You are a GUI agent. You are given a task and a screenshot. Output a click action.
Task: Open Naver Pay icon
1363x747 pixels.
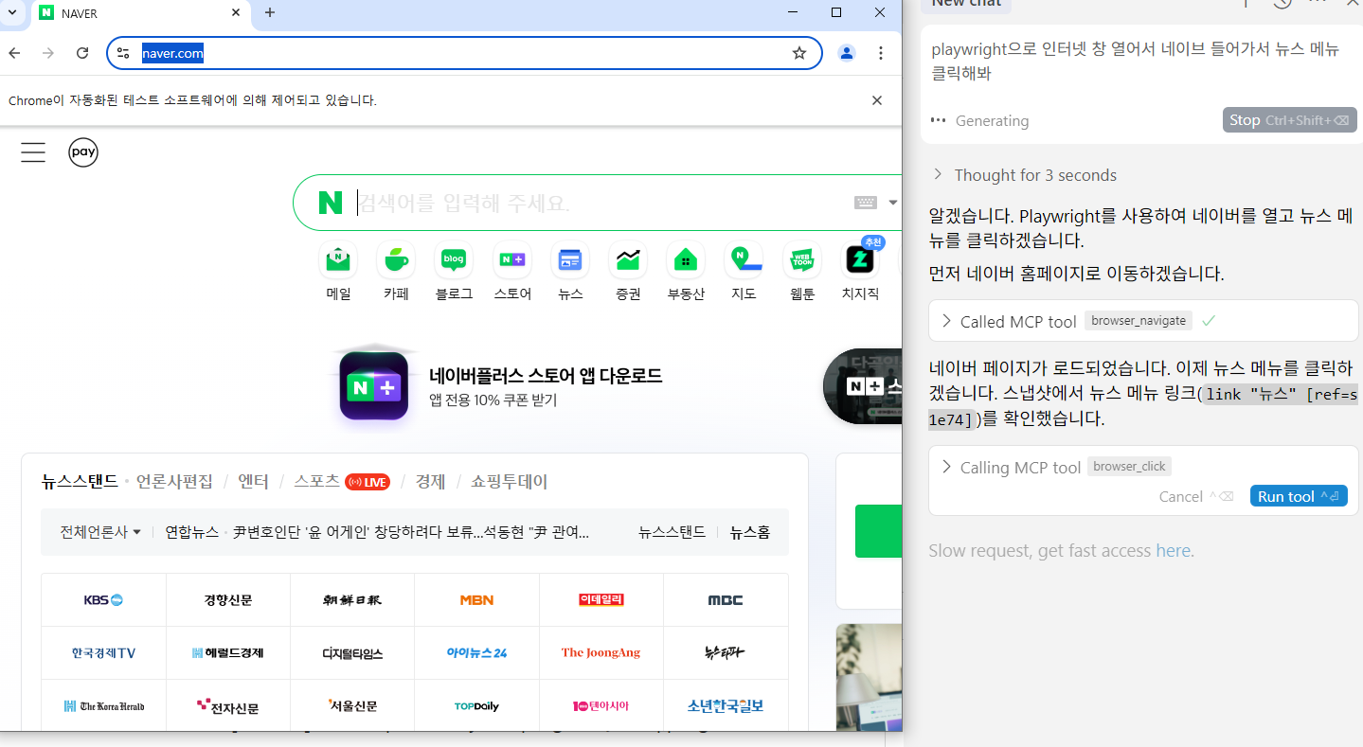coord(83,152)
